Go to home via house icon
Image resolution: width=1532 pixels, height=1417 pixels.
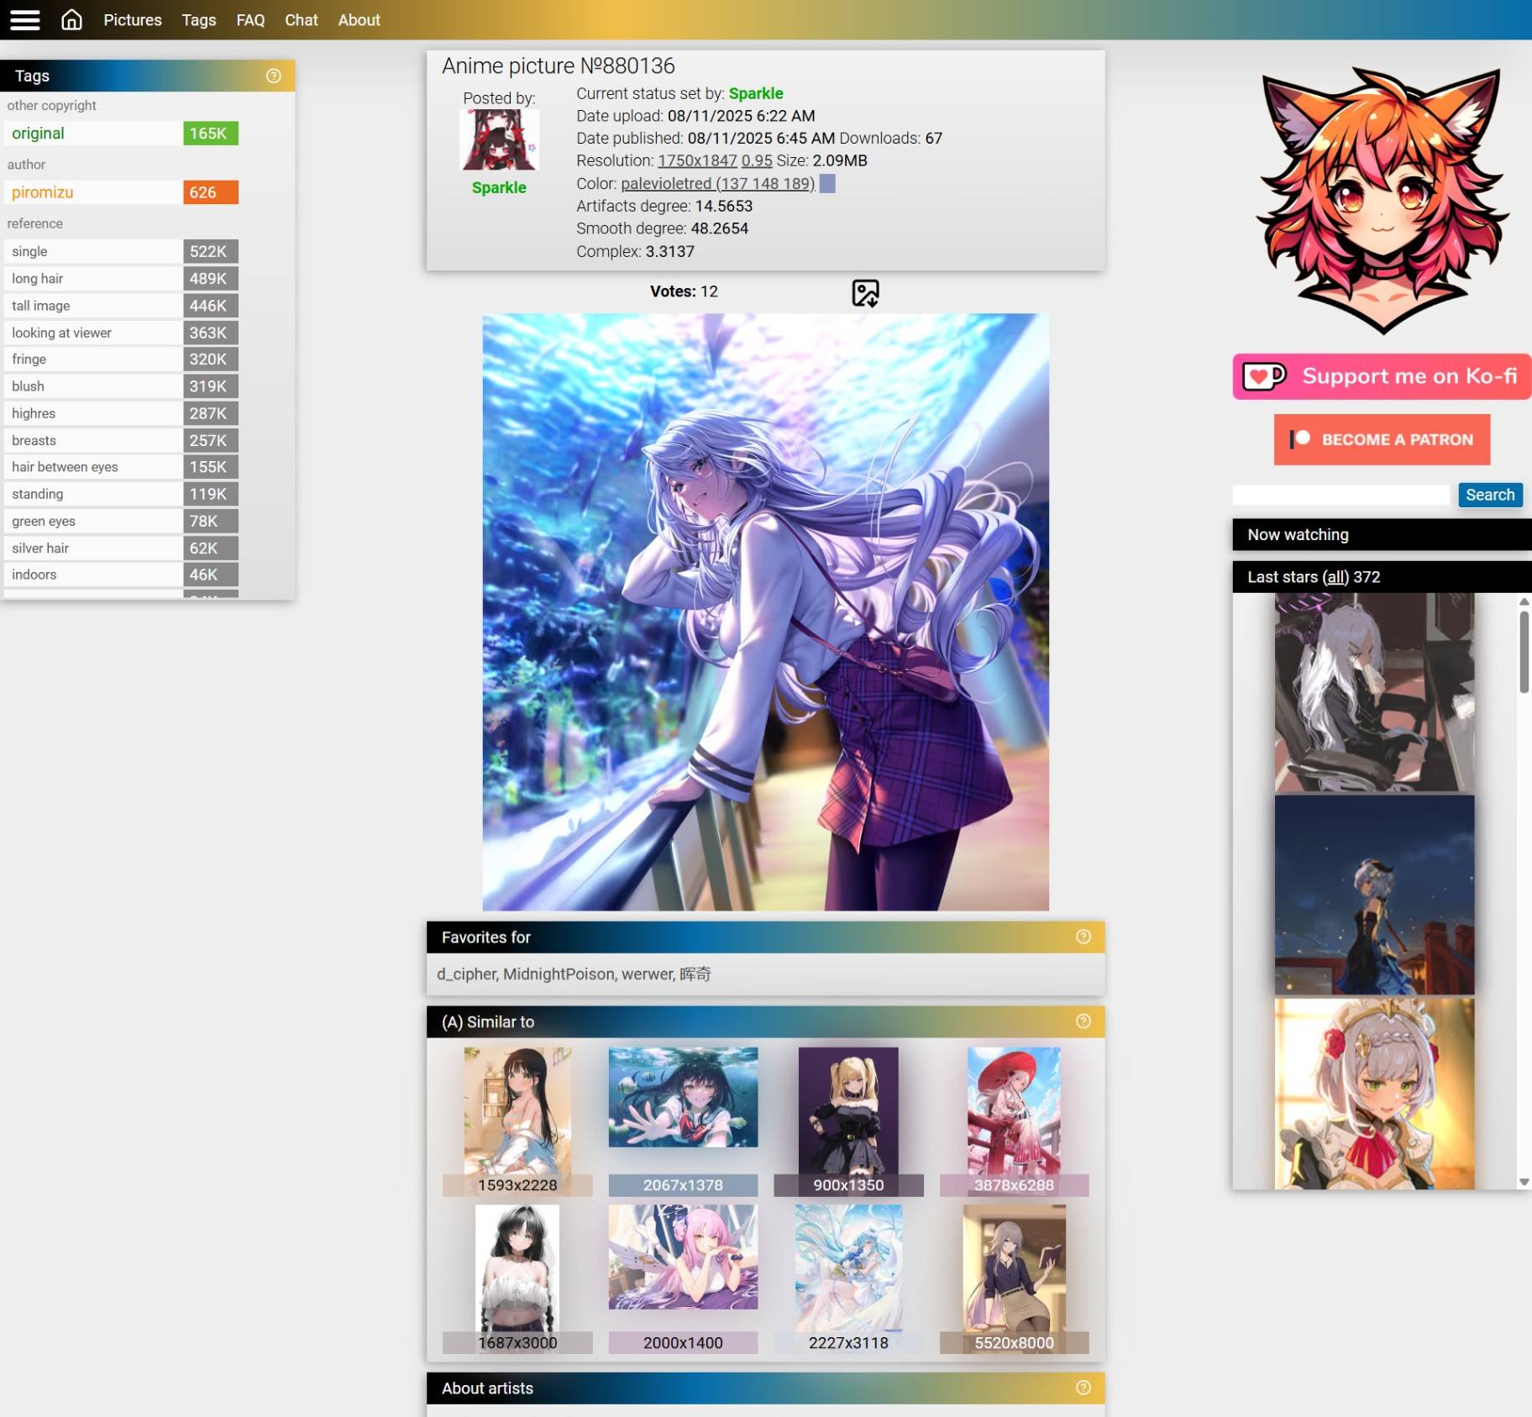tap(72, 19)
